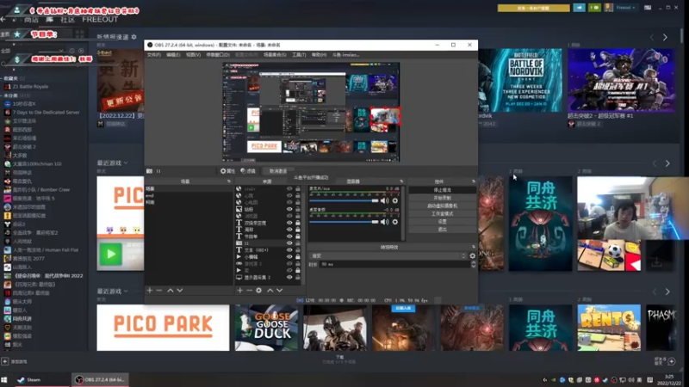Click the 滤镜 filters icon button
Image resolution: width=689 pixels, height=387 pixels.
tap(248, 171)
